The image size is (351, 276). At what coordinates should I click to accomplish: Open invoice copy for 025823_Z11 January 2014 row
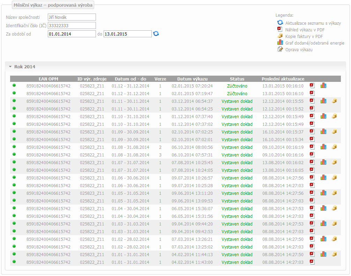(334, 254)
